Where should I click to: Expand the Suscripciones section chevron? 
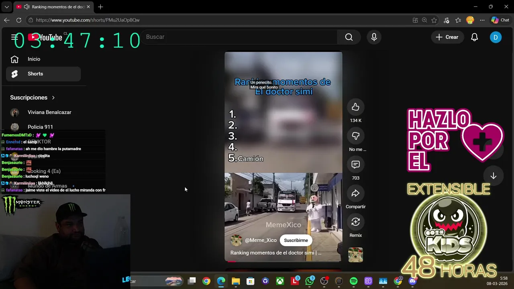point(53,98)
